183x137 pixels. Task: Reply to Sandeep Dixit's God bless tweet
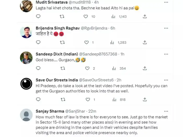point(38,68)
